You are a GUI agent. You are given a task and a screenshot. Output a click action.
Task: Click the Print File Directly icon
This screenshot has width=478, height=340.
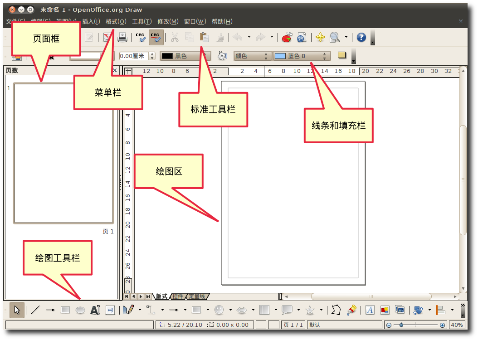point(122,37)
